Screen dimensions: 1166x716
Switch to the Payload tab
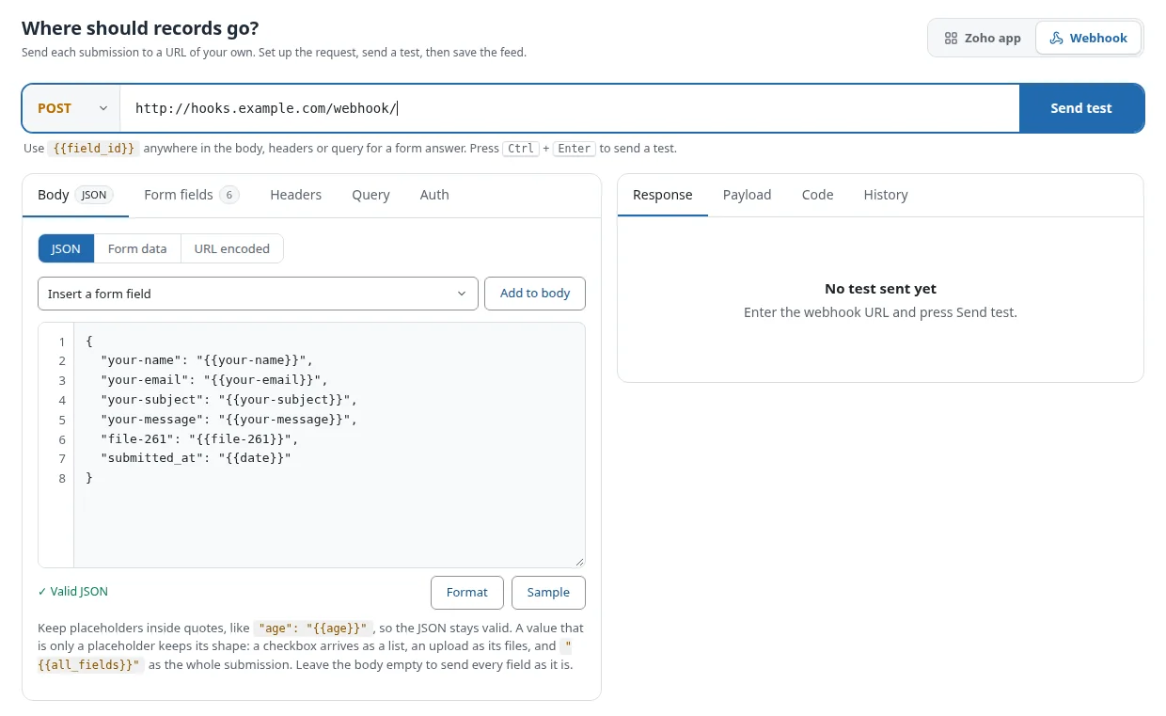(x=748, y=195)
